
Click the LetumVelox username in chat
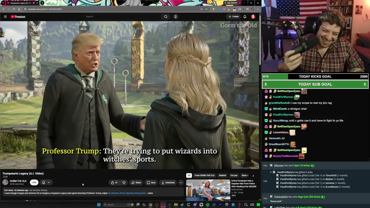click(x=281, y=133)
